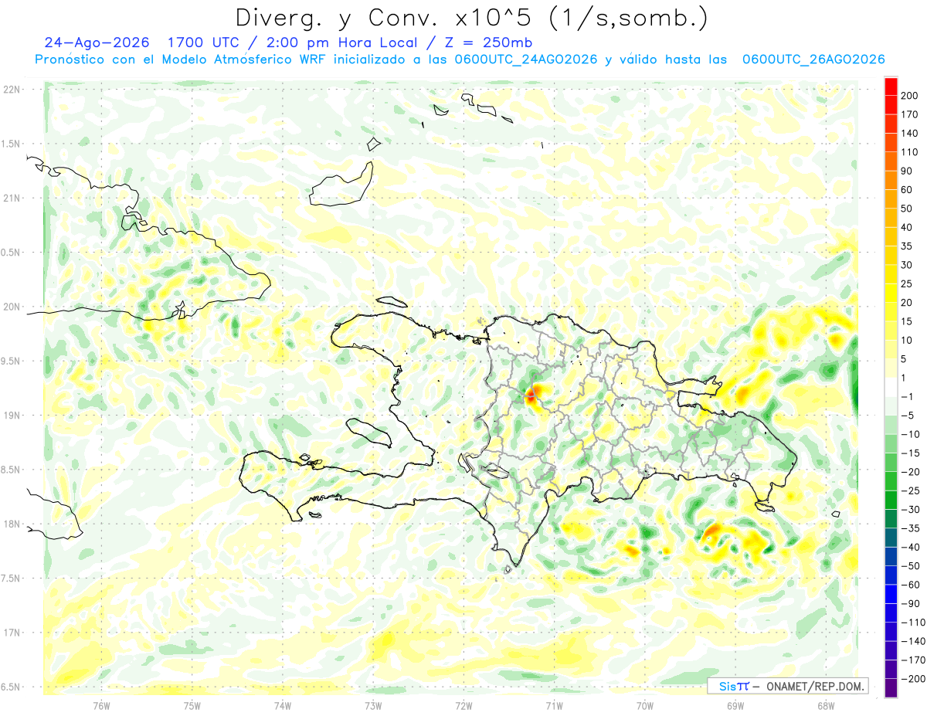927x716 pixels.
Task: Click the '-10' color scale label
Action: pyautogui.click(x=910, y=434)
